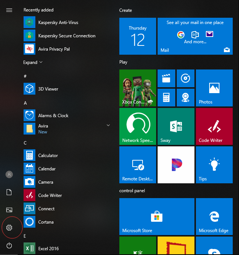Image resolution: width=239 pixels, height=255 pixels.
Task: Open the Calculator icon in app list
Action: tap(29, 155)
